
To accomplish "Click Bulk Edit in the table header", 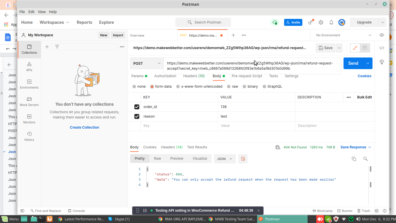I will (x=364, y=97).
